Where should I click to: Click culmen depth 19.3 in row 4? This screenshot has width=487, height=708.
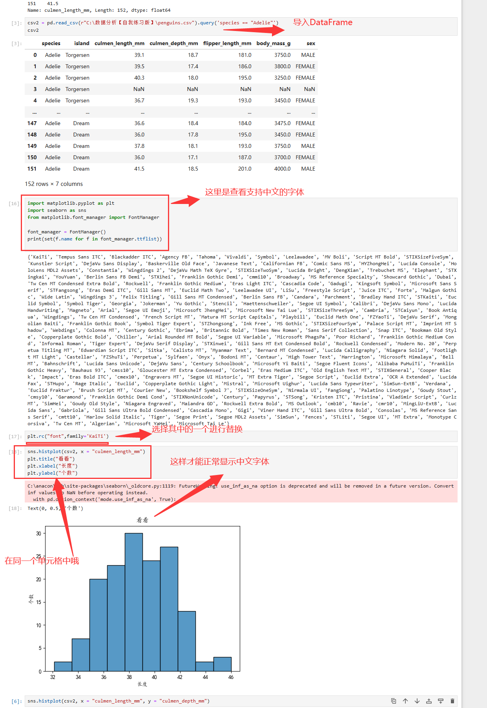pos(193,100)
